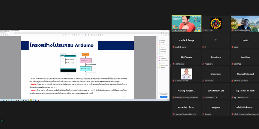Click the pink setup() flowchart box
Viewport: 259px width, 129px height.
[85, 61]
